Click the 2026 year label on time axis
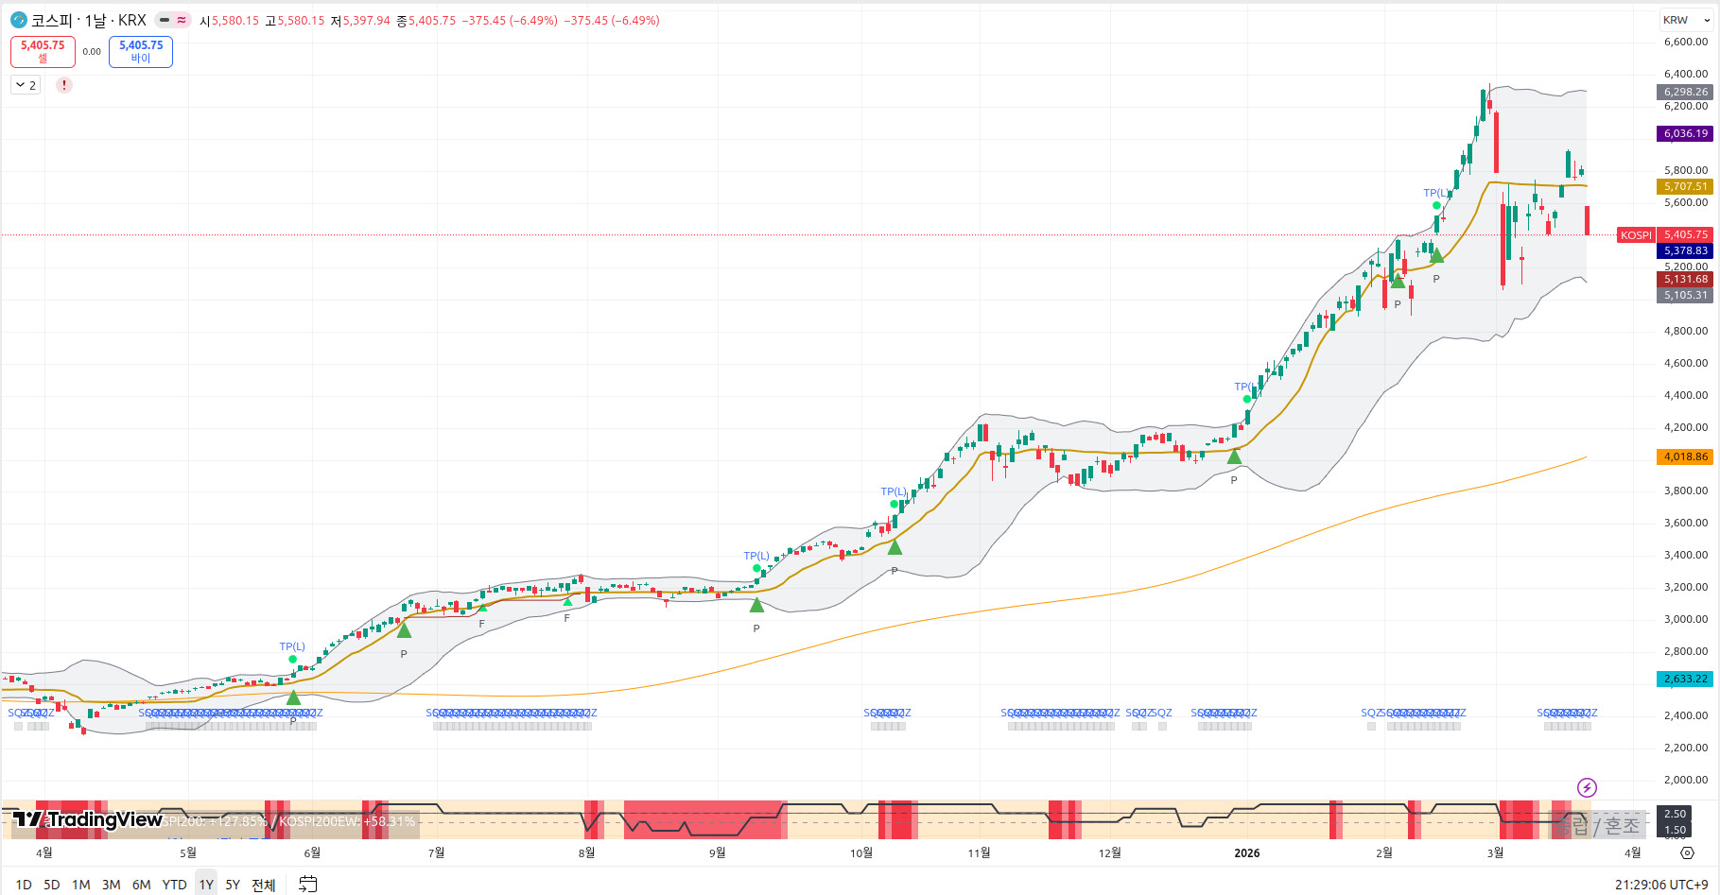Screen dimensions: 1720x895 click(x=1247, y=852)
